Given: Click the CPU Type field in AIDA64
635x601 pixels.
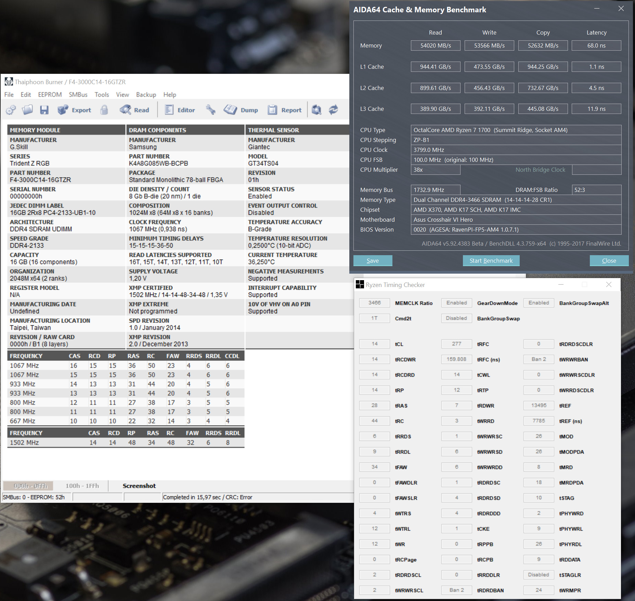Looking at the screenshot, I should pyautogui.click(x=516, y=130).
